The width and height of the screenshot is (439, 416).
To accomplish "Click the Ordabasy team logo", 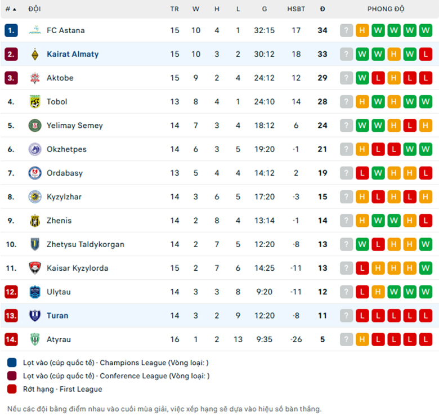I will pos(35,173).
